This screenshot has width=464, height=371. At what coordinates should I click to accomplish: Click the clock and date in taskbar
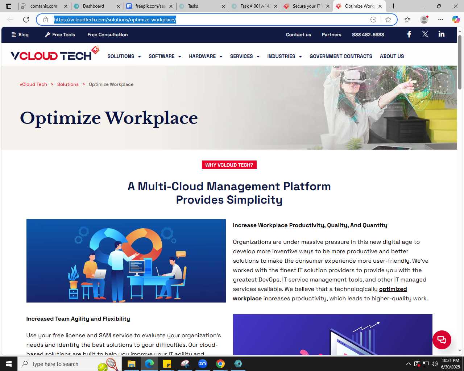450,364
